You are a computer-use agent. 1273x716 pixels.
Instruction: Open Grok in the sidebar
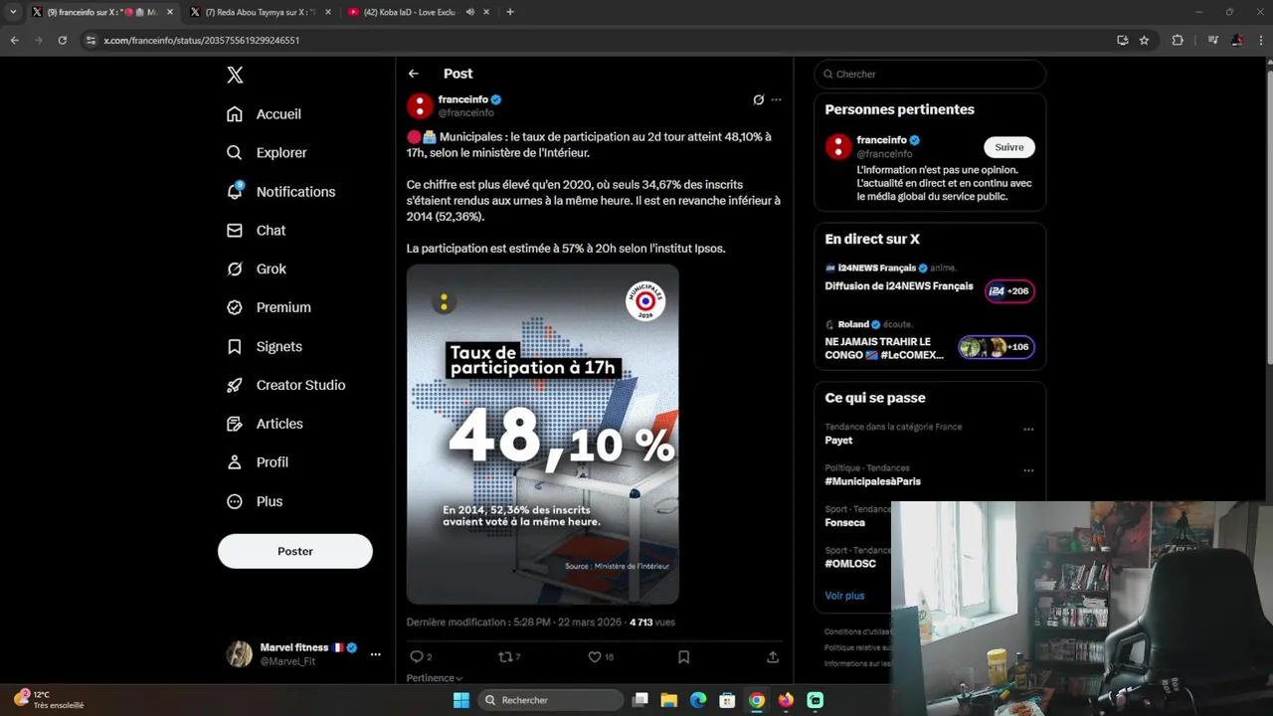pos(257,269)
